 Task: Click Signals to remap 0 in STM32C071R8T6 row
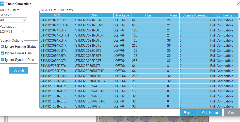(x=195, y=20)
